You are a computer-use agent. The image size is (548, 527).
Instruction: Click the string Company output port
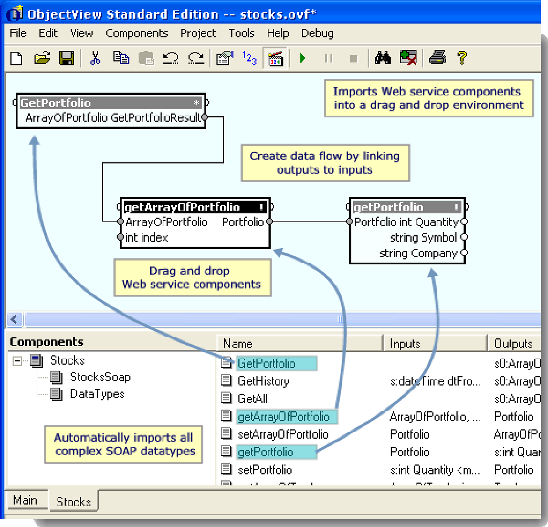tap(464, 253)
